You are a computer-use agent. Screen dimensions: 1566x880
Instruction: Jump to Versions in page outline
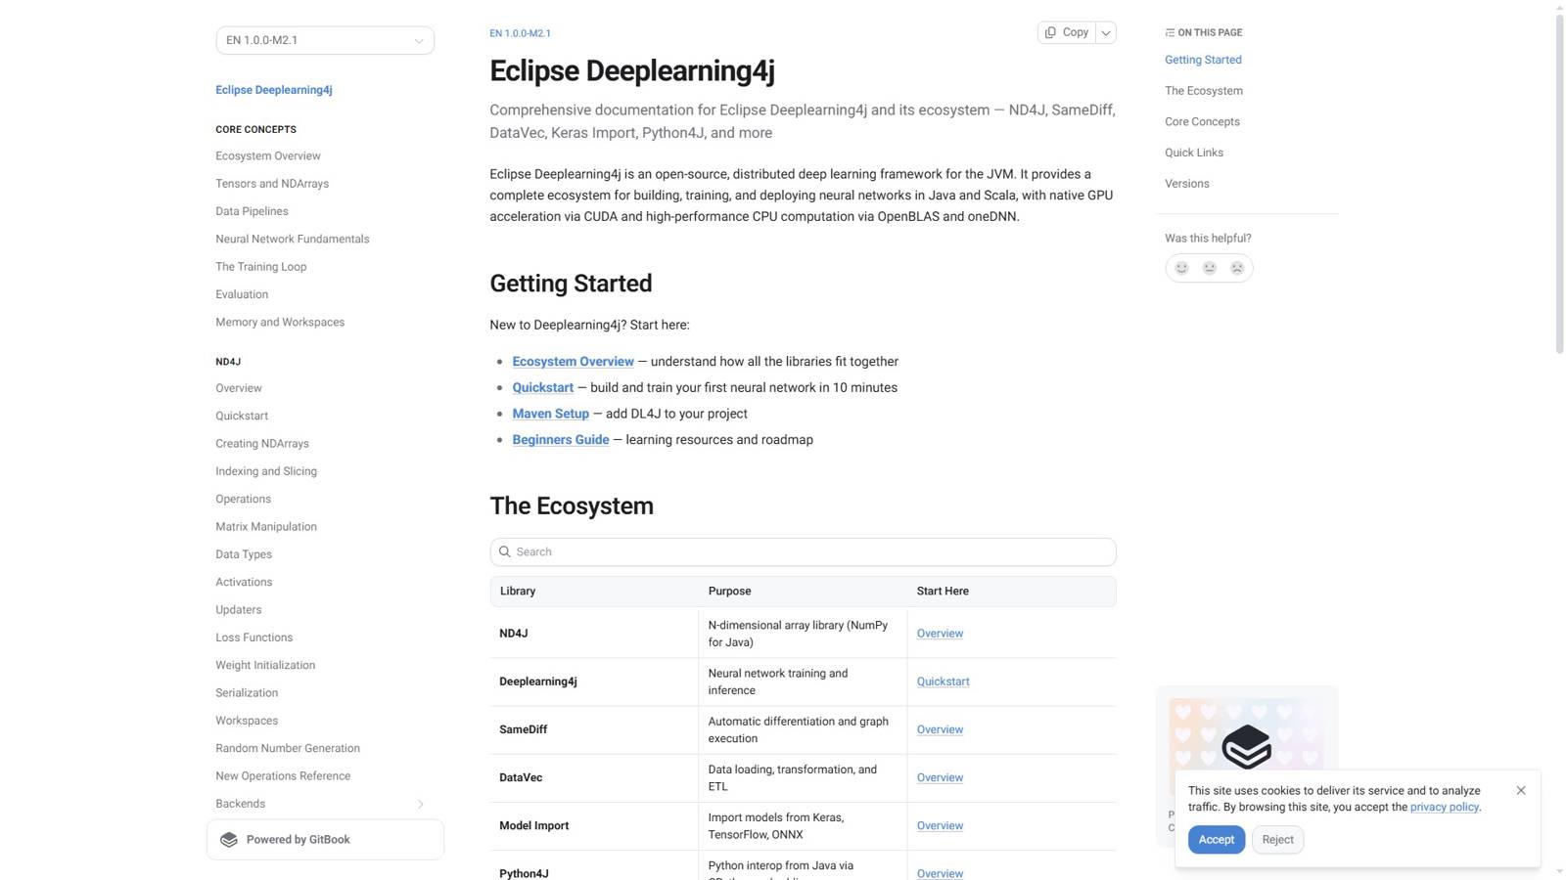coord(1187,184)
